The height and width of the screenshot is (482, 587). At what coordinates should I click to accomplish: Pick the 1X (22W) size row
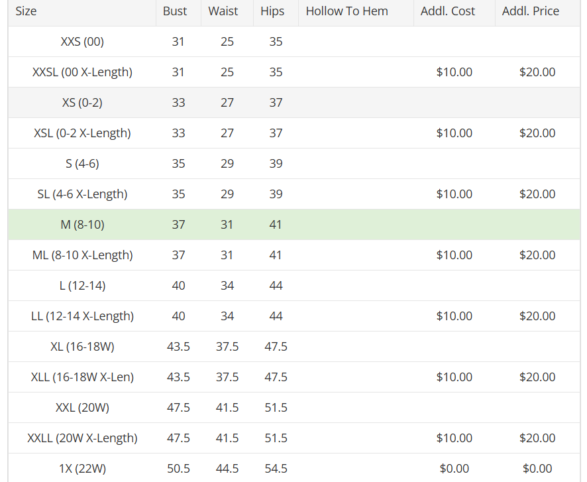[x=294, y=468]
